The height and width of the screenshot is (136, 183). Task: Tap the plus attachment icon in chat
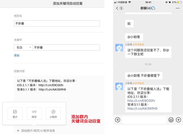point(178,120)
